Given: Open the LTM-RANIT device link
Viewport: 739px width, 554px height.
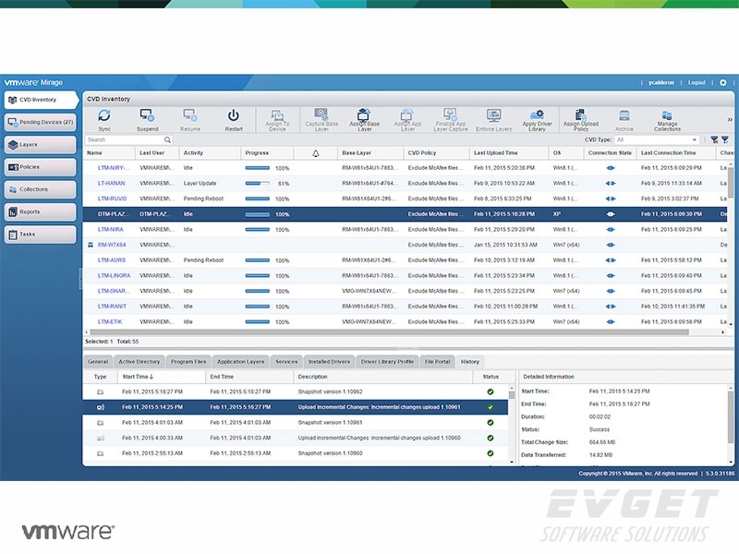Looking at the screenshot, I should tap(112, 307).
